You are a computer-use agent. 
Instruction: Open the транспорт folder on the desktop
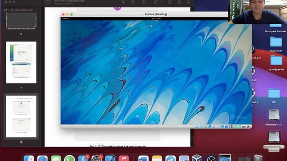[x=276, y=42]
